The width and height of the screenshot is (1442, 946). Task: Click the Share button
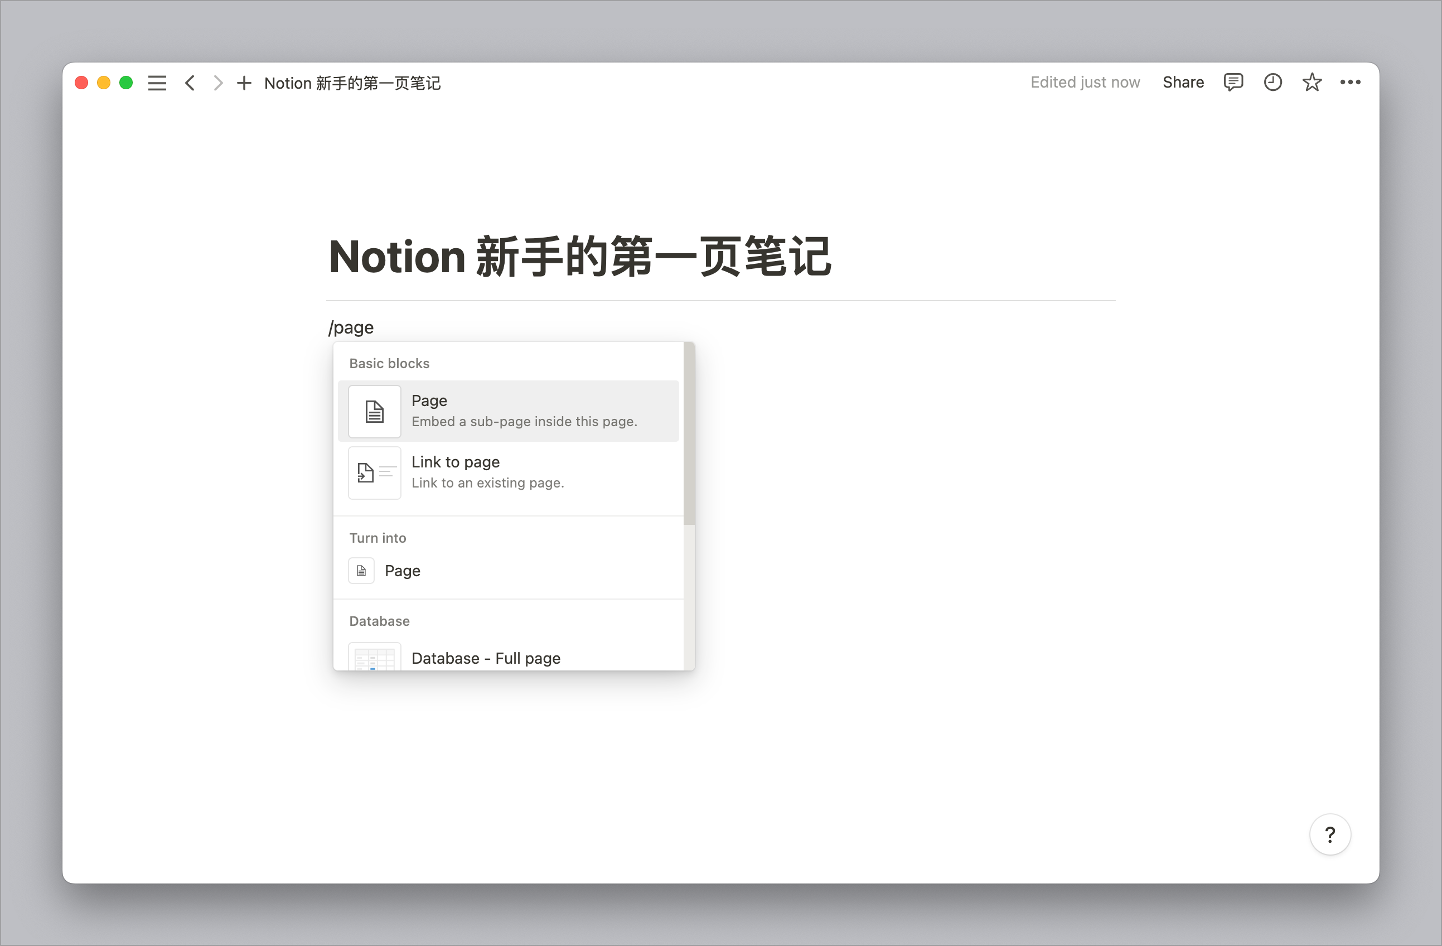coord(1183,83)
